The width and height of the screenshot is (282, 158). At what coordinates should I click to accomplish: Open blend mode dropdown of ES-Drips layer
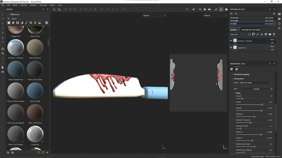point(273,39)
